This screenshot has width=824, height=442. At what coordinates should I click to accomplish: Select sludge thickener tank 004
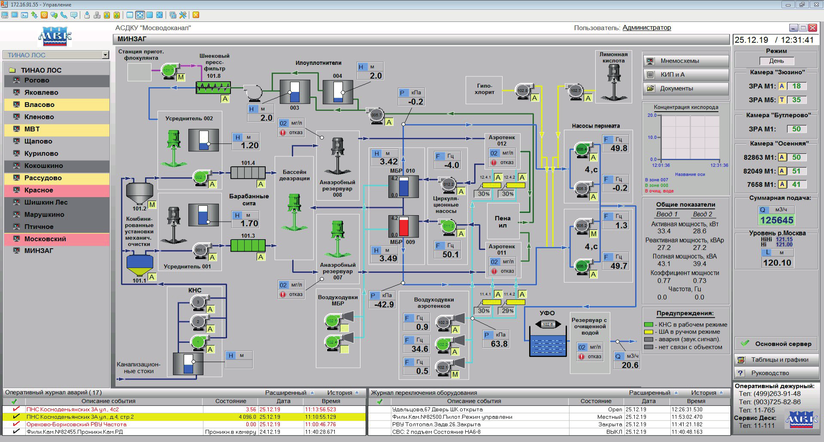coord(338,91)
